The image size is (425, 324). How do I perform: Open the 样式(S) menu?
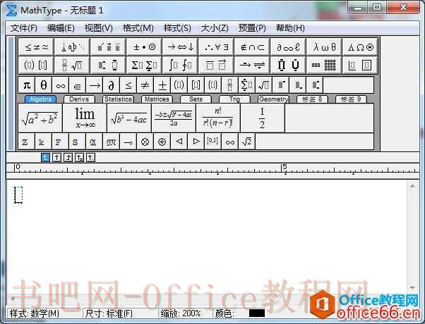pos(177,28)
